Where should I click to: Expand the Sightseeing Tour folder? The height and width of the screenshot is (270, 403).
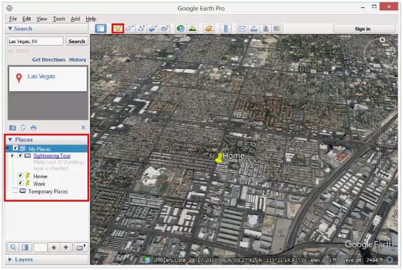(12, 155)
